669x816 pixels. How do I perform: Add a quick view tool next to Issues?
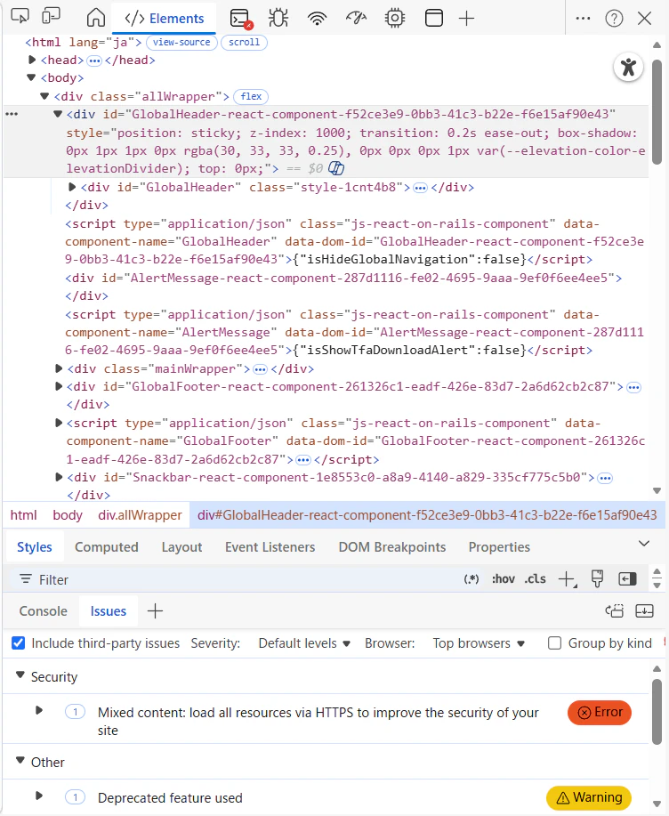[155, 611]
